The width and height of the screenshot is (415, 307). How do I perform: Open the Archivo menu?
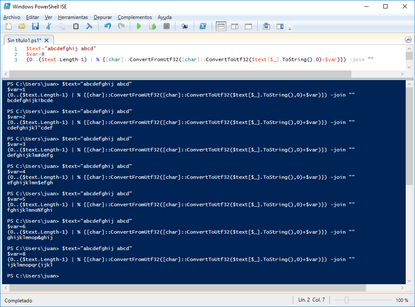tap(11, 17)
